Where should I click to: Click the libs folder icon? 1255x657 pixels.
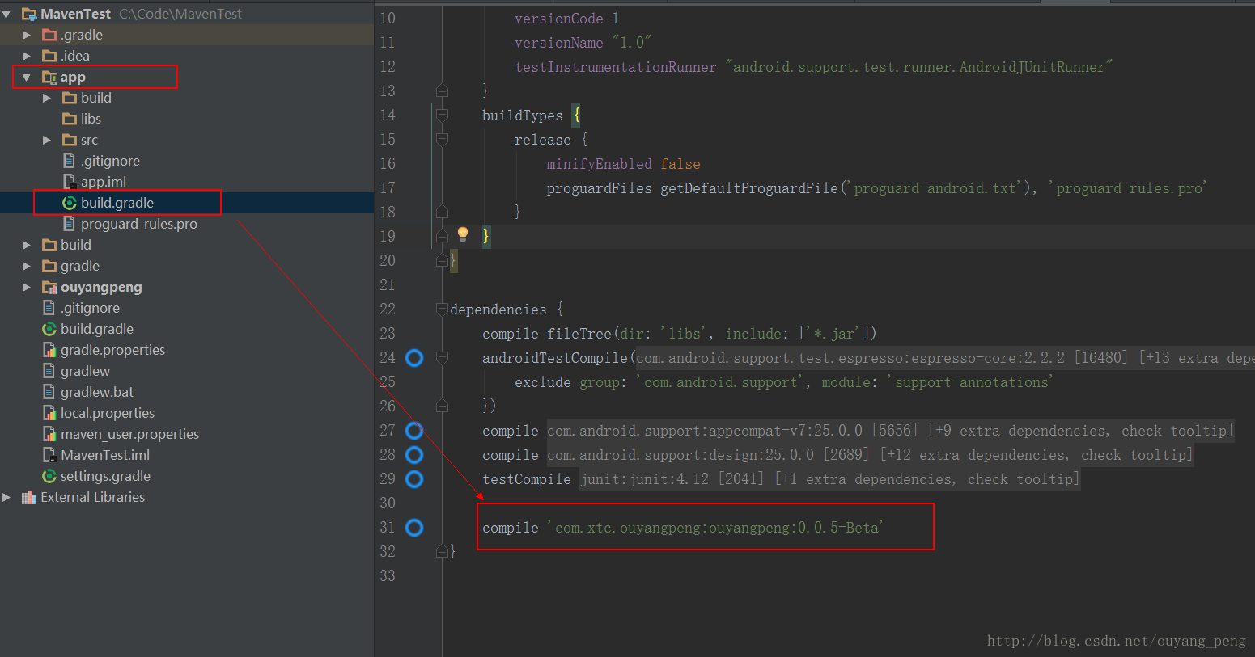point(70,119)
